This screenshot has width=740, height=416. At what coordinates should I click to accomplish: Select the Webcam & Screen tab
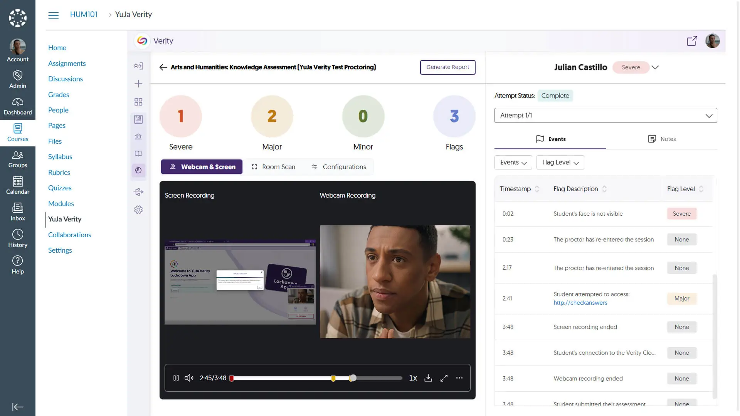(202, 167)
